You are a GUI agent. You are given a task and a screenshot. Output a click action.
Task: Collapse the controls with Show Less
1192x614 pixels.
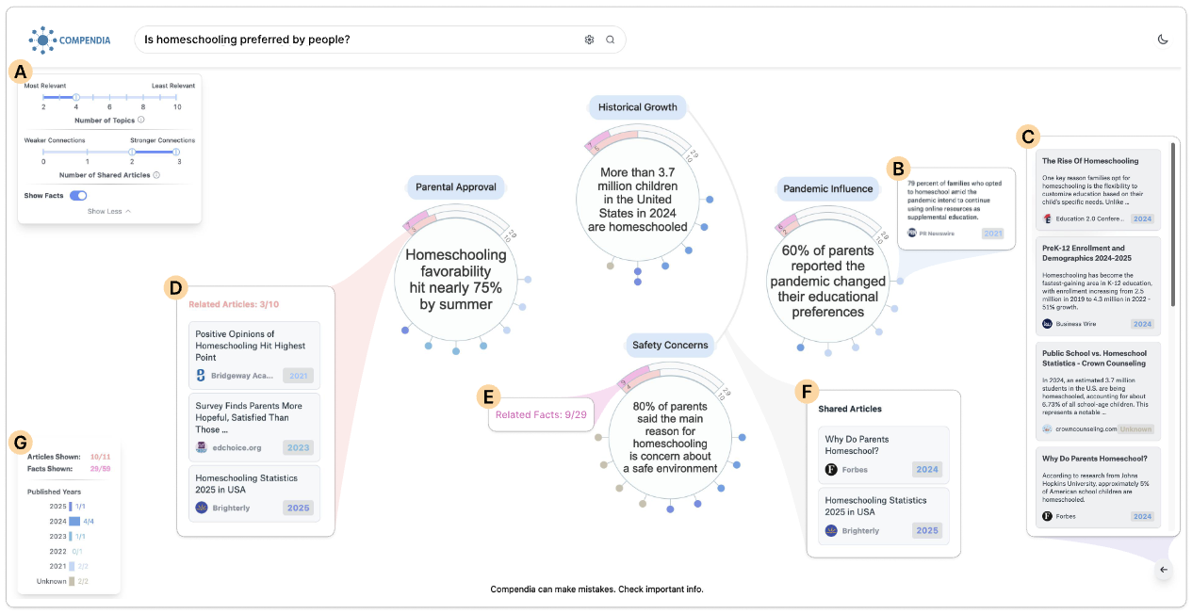108,211
